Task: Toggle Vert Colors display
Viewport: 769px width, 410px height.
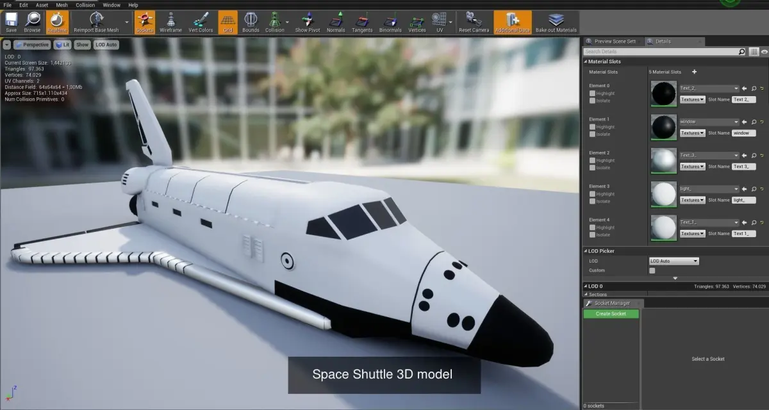Action: pyautogui.click(x=201, y=22)
